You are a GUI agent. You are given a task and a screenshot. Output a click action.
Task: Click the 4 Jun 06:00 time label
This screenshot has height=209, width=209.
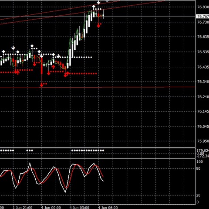tap(108, 207)
